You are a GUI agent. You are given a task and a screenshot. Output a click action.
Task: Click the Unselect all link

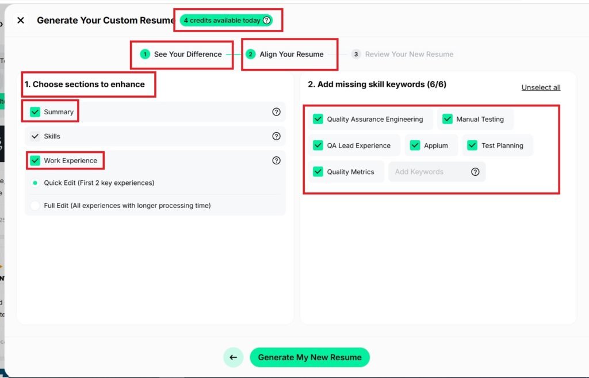point(541,87)
